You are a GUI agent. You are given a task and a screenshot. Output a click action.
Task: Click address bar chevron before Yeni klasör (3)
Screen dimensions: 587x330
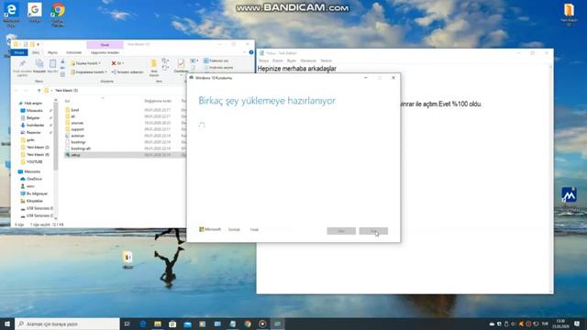coord(51,91)
